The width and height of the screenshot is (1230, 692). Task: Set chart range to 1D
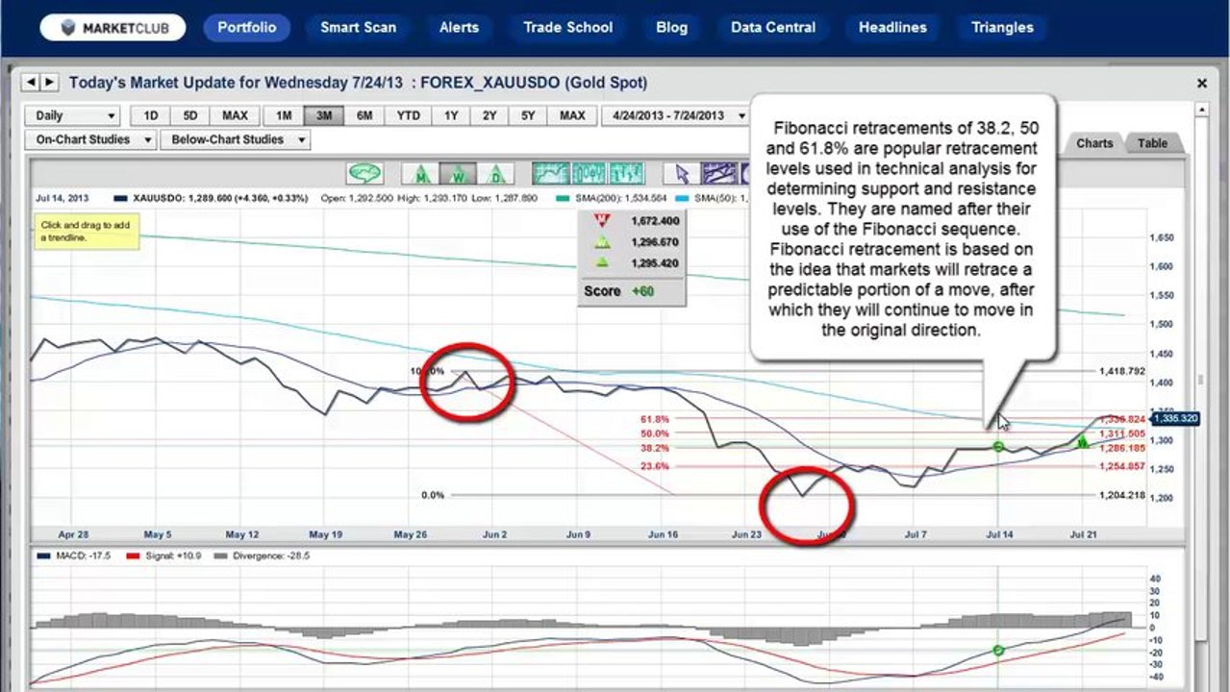[x=151, y=115]
